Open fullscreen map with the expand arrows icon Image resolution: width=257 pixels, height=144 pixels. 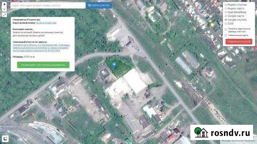pyautogui.click(x=4, y=15)
